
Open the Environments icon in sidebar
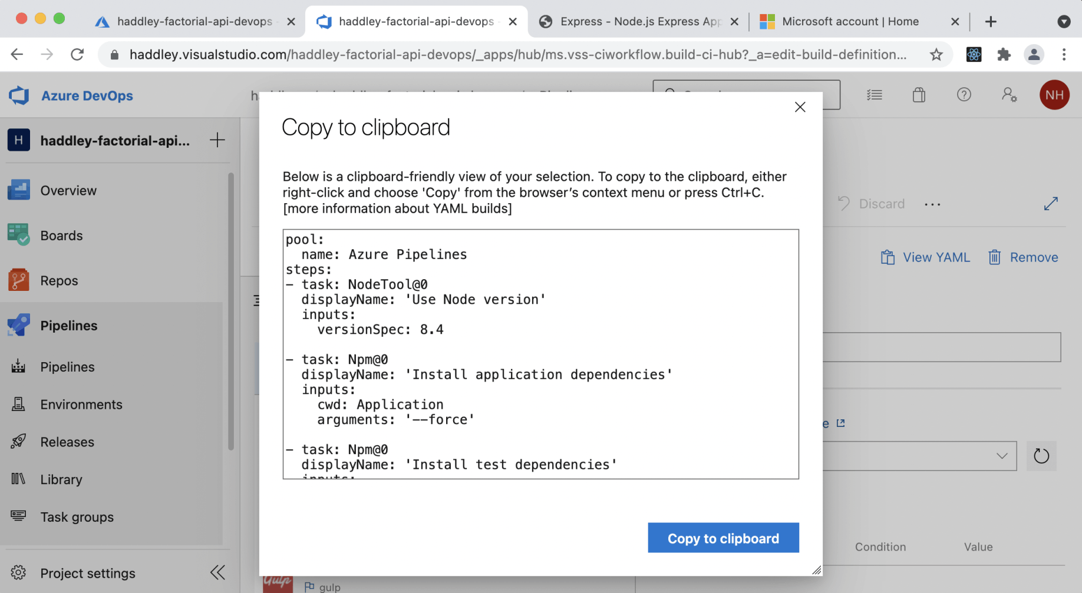coord(18,404)
